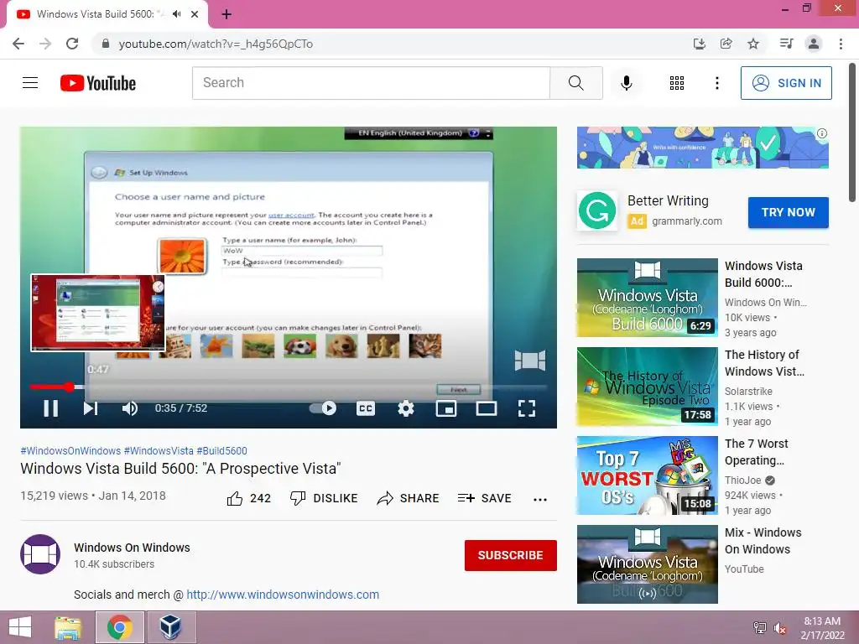Open the Windows Start menu
859x644 pixels.
click(20, 627)
